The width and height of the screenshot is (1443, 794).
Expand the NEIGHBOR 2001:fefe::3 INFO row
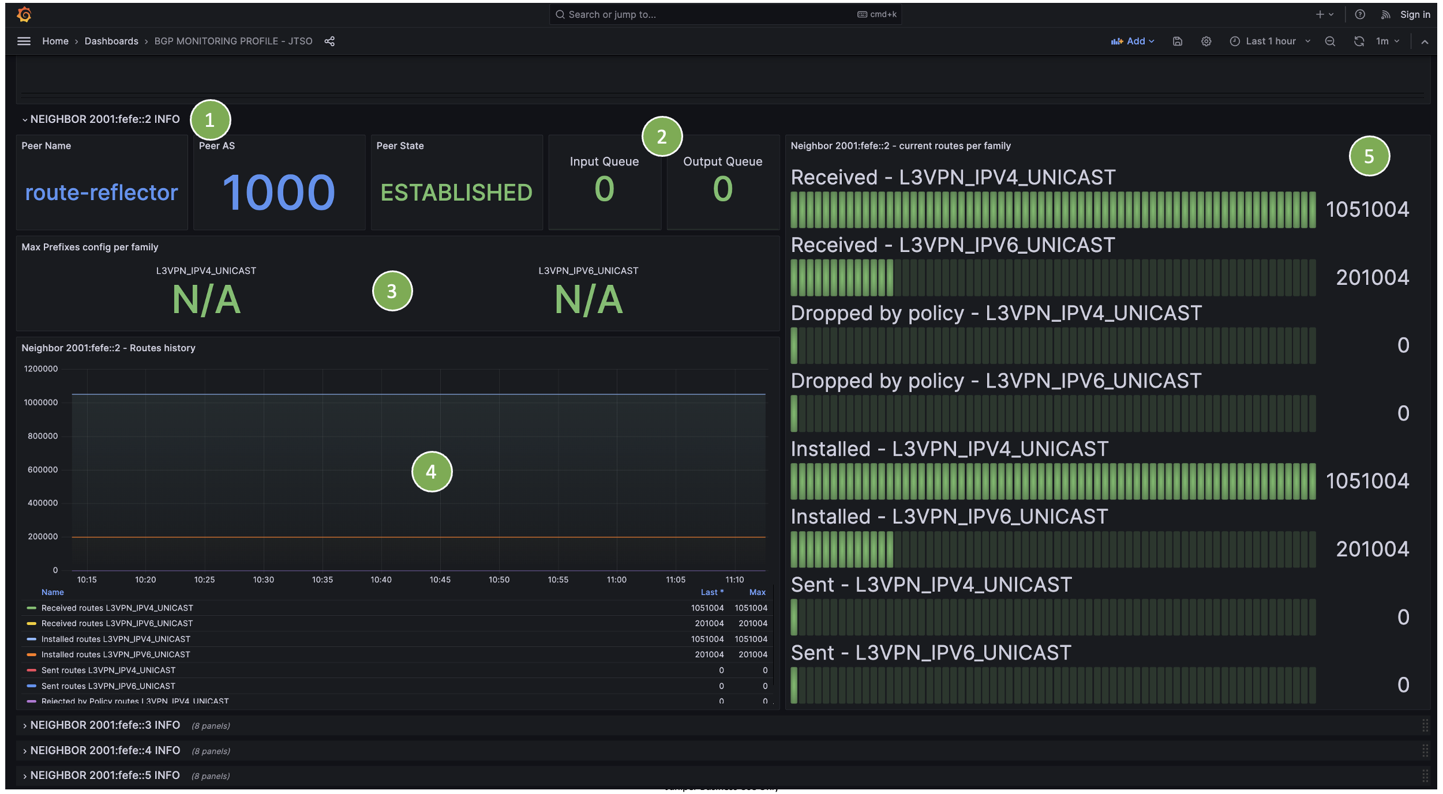[x=105, y=725]
